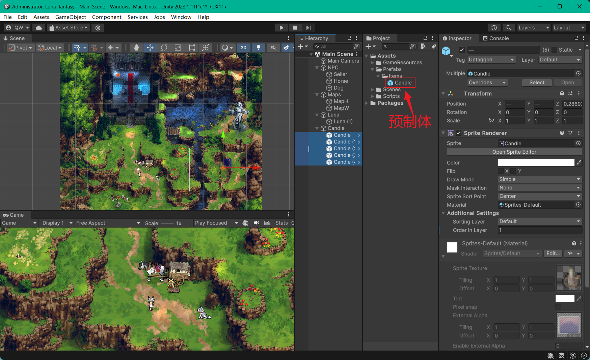Toggle grid snapping icon
The width and height of the screenshot is (590, 360).
(x=94, y=48)
